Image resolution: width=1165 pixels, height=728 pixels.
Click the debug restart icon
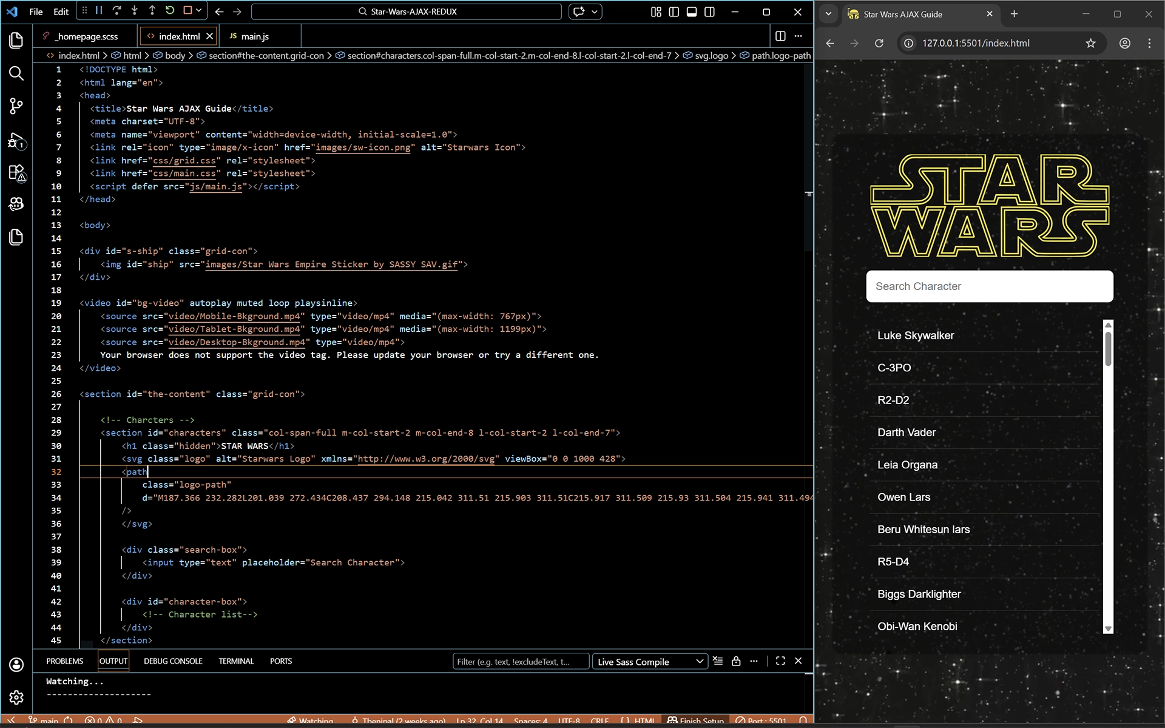tap(170, 11)
